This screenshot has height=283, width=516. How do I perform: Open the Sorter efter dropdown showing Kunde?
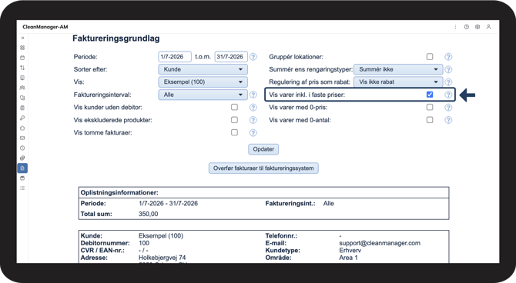click(x=203, y=69)
